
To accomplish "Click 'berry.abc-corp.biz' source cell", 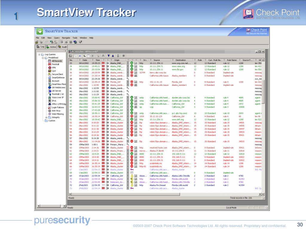I will (x=158, y=73).
